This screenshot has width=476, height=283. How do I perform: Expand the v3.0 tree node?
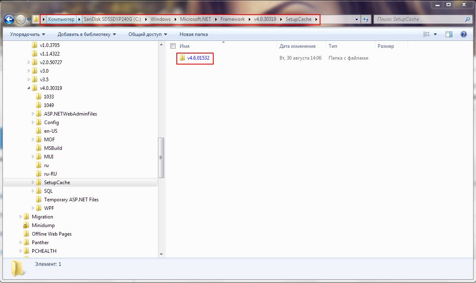pyautogui.click(x=29, y=71)
